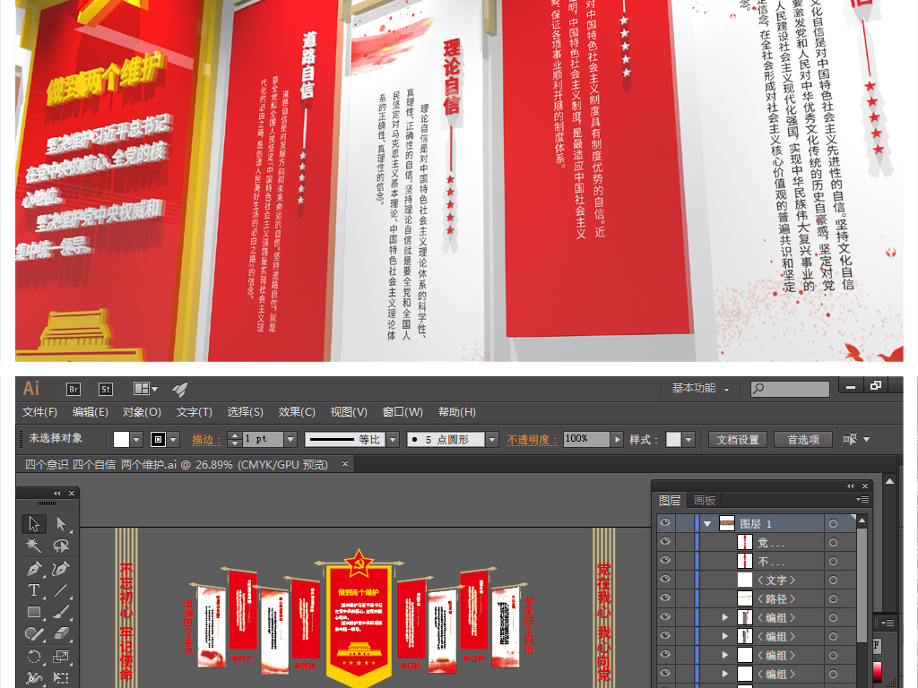Collapse the 图层 1 layer tree
Image resolution: width=918 pixels, height=688 pixels.
(x=707, y=524)
